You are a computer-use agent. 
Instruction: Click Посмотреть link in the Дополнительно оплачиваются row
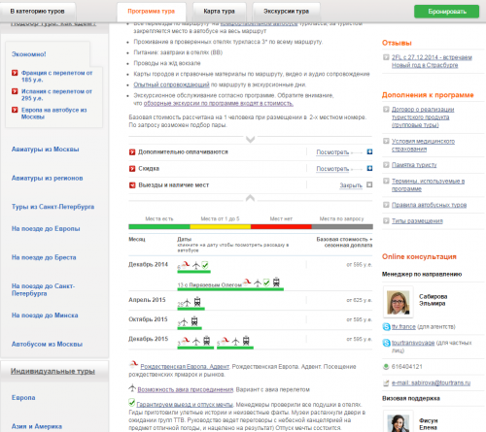[332, 152]
